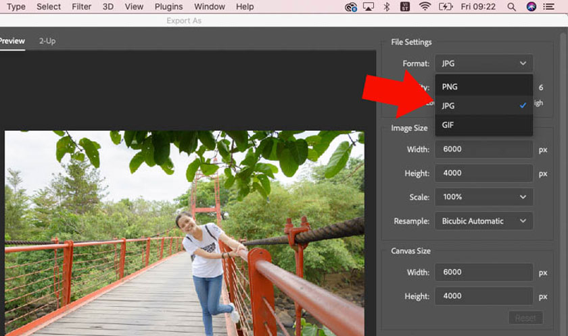The image size is (568, 336).
Task: Click the battery charging icon
Action: pos(446,7)
